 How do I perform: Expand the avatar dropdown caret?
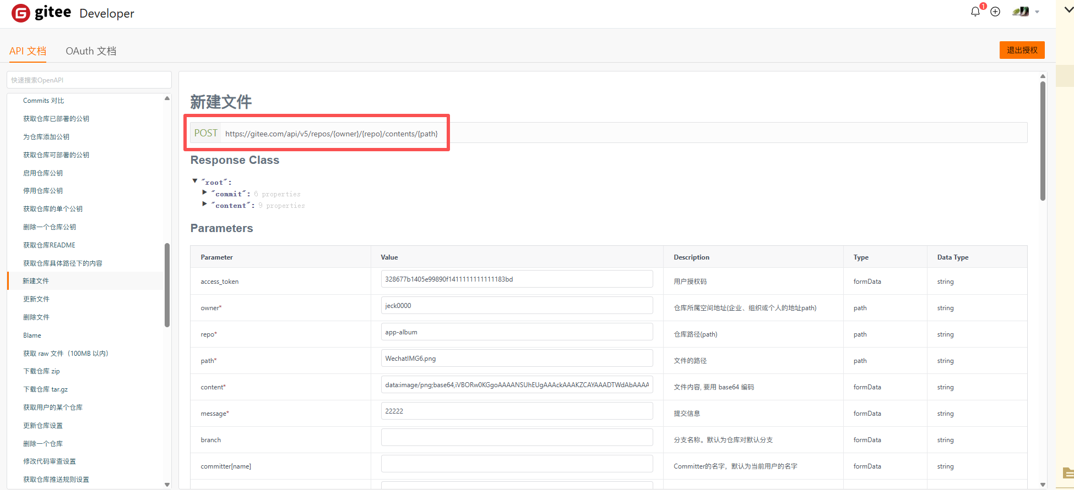click(1037, 12)
